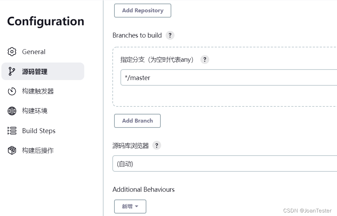Select the 源码管理 branch icon
337x216 pixels.
tap(12, 71)
